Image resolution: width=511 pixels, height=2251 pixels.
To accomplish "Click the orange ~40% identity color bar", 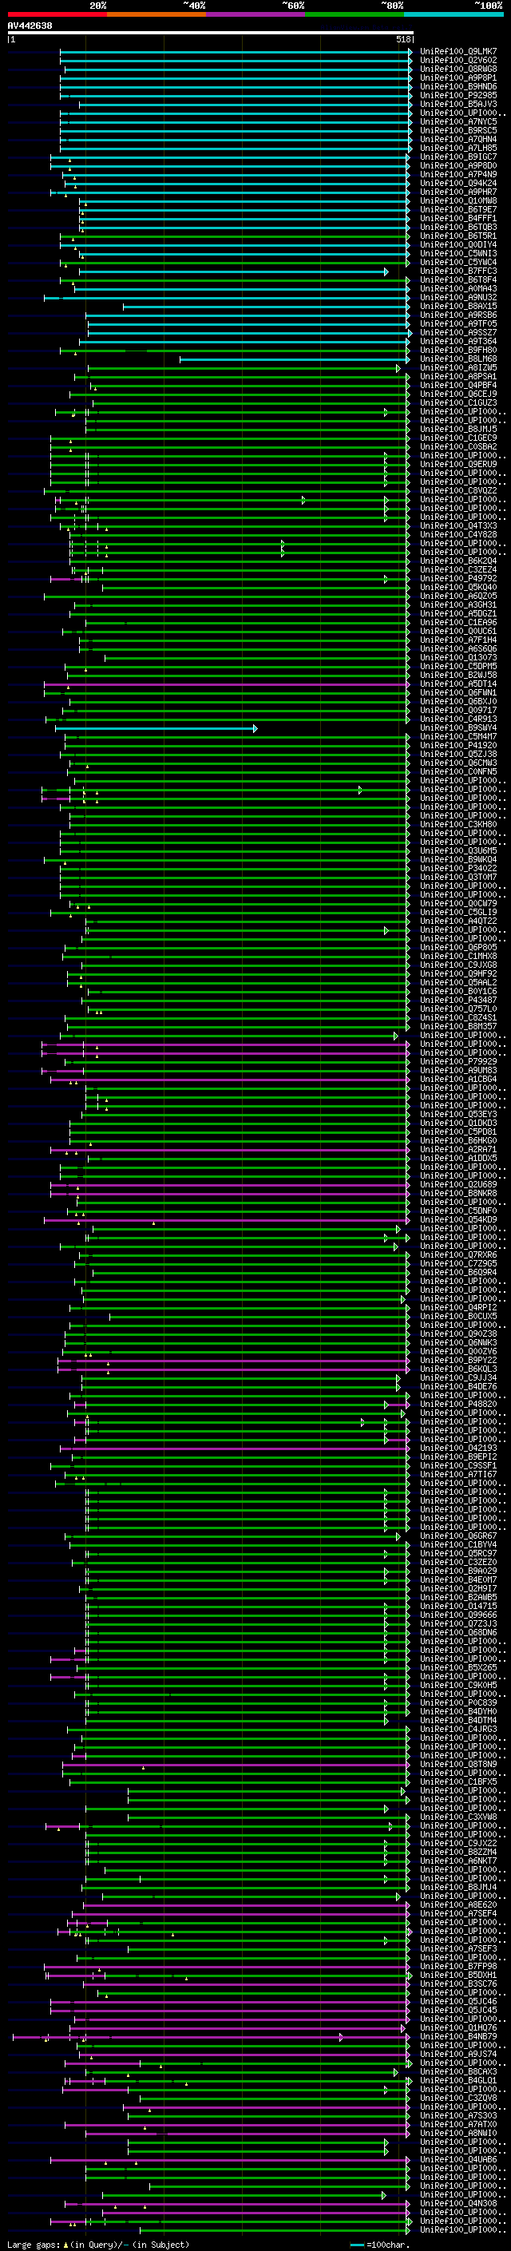I will pyautogui.click(x=156, y=14).
